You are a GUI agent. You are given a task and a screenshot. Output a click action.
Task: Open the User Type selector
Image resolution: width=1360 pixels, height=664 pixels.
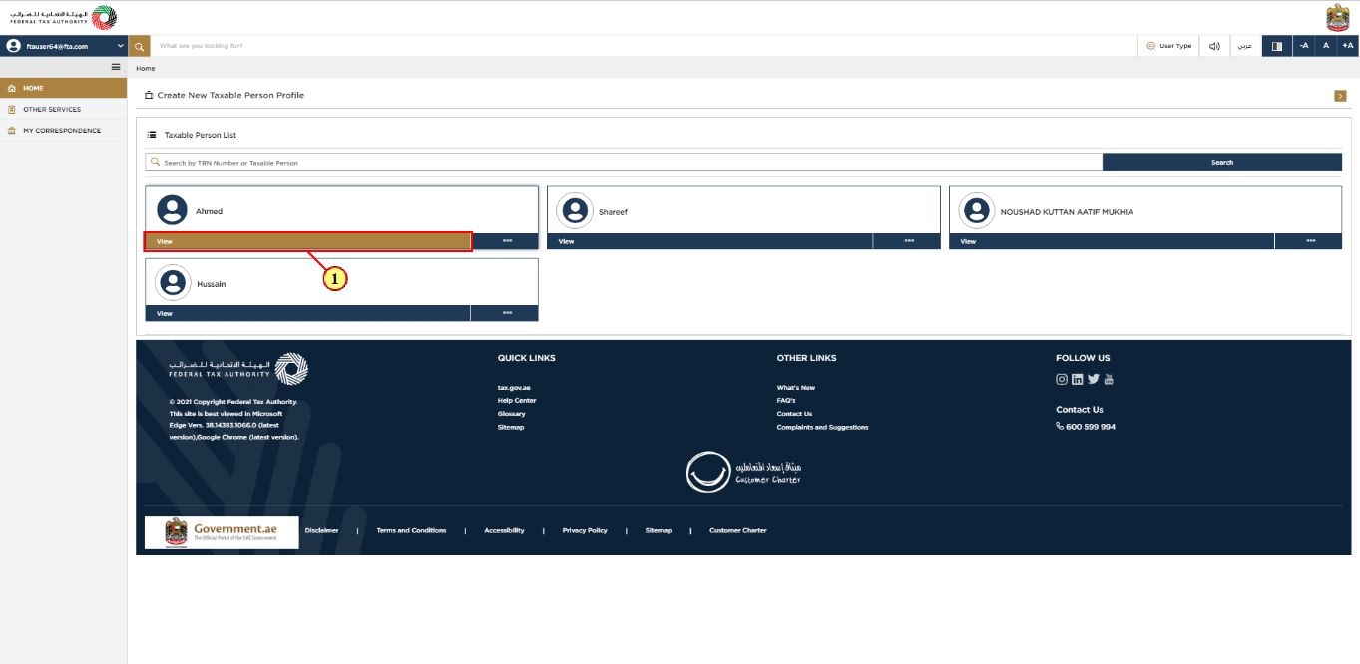point(1168,46)
